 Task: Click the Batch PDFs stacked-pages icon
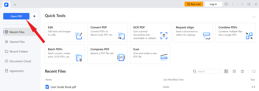coord(79,58)
